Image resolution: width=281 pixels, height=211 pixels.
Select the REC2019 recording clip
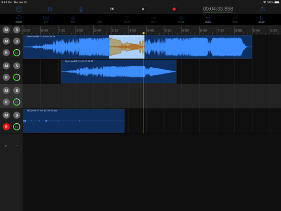coord(74,121)
